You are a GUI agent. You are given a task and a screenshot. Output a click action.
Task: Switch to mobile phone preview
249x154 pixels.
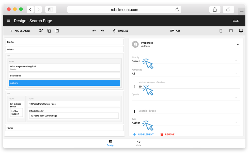point(221,31)
